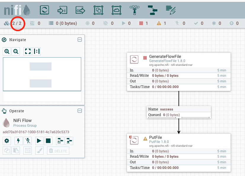The width and height of the screenshot is (245, 176).
Task: Collapse the Operate panel
Action: pyautogui.click(x=80, y=111)
